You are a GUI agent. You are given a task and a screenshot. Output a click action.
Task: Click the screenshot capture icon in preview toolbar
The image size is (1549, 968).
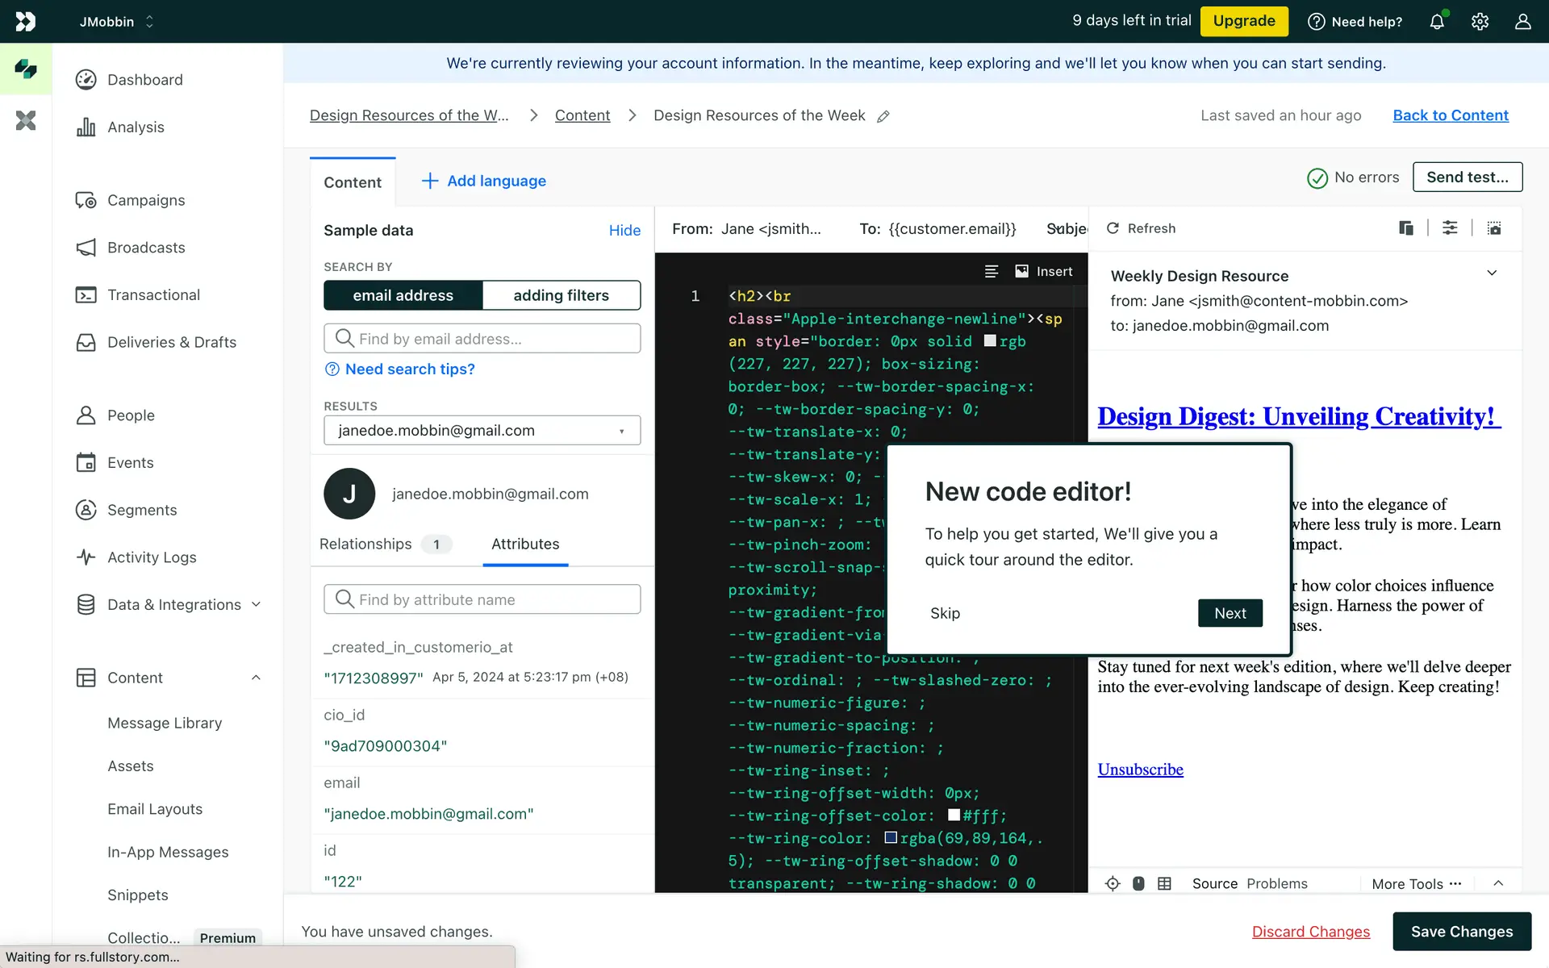point(1494,228)
